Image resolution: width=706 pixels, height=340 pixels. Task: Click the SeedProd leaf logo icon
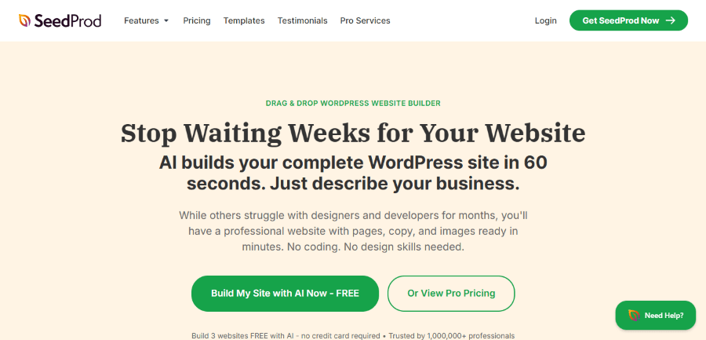[x=24, y=20]
